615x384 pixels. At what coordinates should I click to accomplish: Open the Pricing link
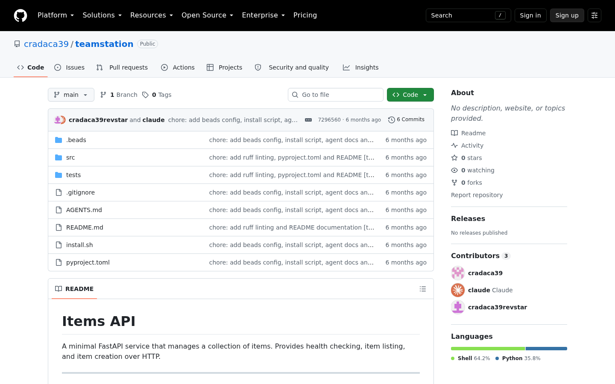tap(305, 15)
